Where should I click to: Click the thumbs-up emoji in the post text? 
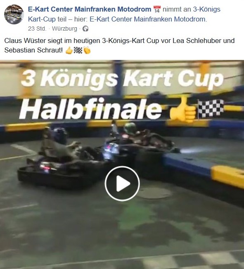(69, 50)
